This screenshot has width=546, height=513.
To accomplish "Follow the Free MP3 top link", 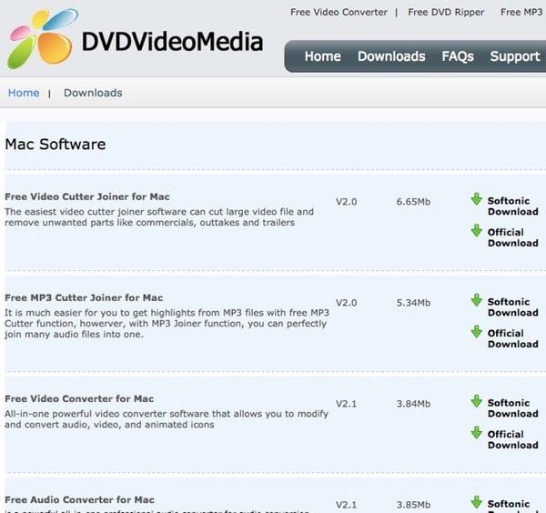I will coord(521,12).
